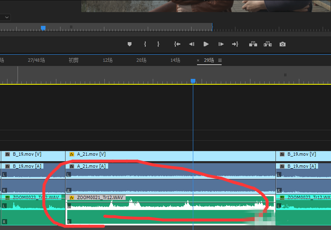This screenshot has width=331, height=230.
Task: Click the program monitor playhead marker
Action: point(43,28)
